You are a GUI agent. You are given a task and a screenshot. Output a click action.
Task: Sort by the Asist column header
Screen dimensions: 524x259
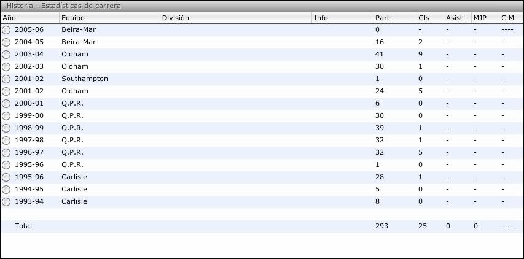458,18
